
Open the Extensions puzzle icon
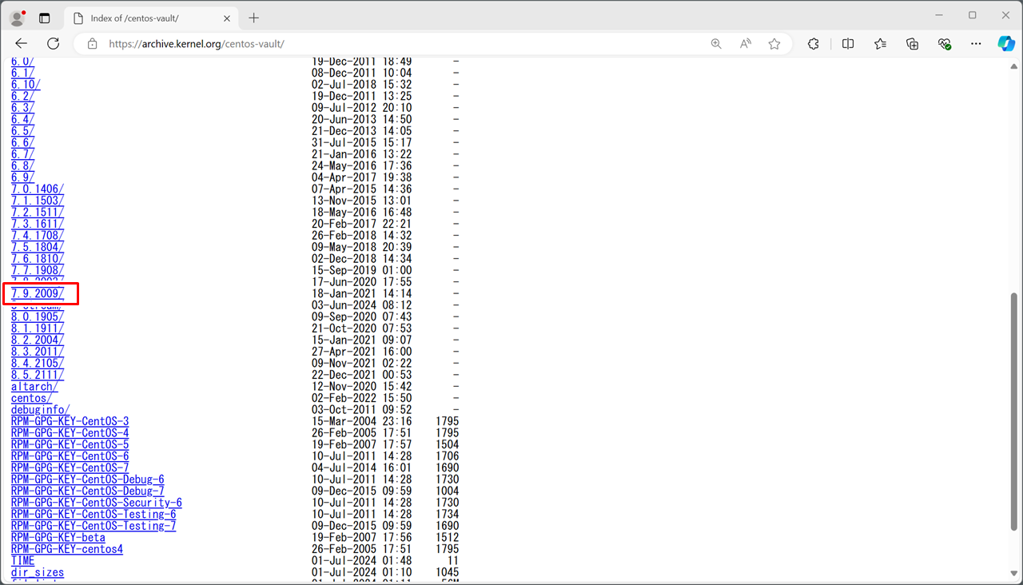(813, 44)
